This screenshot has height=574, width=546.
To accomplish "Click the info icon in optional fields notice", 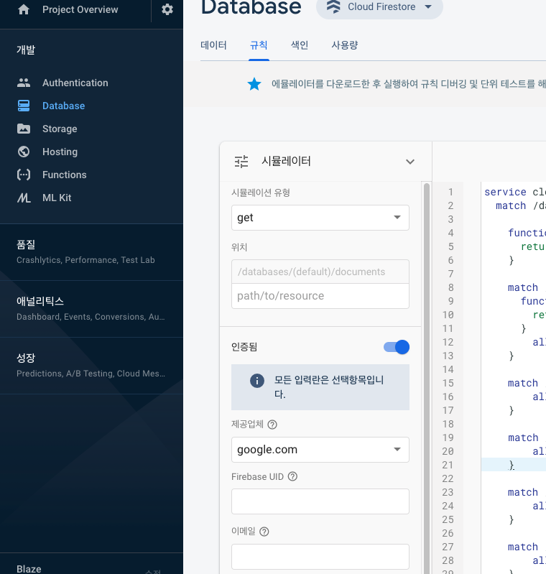I will 257,381.
